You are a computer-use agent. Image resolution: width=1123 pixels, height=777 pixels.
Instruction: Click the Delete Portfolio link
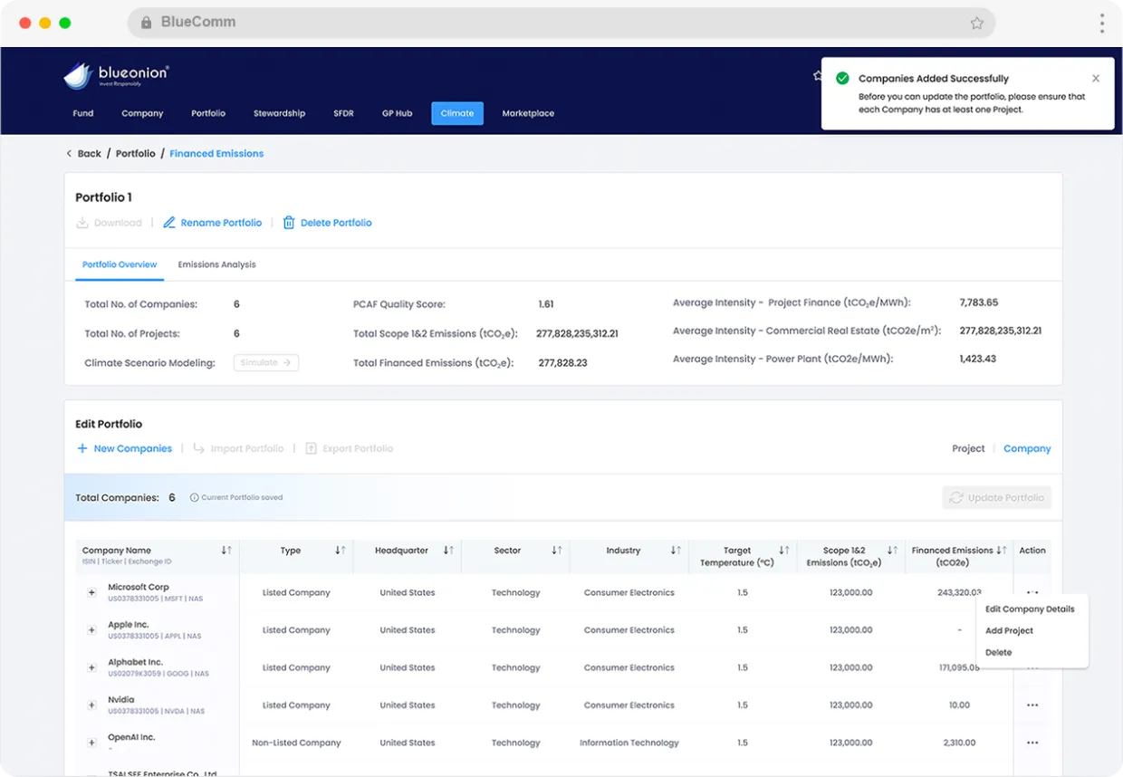click(336, 223)
